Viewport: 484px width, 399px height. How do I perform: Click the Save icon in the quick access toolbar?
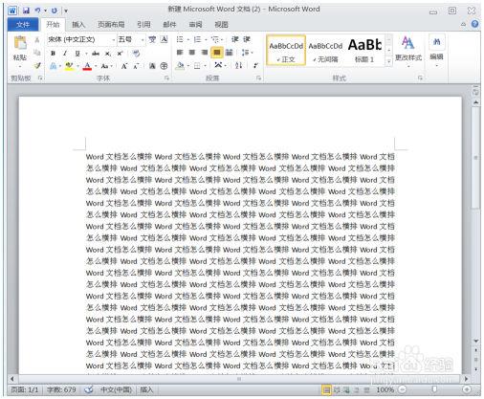(x=26, y=11)
